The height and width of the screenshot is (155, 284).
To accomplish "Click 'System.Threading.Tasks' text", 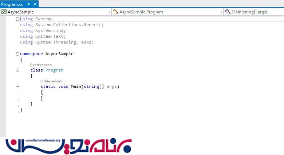I will pos(64,42).
